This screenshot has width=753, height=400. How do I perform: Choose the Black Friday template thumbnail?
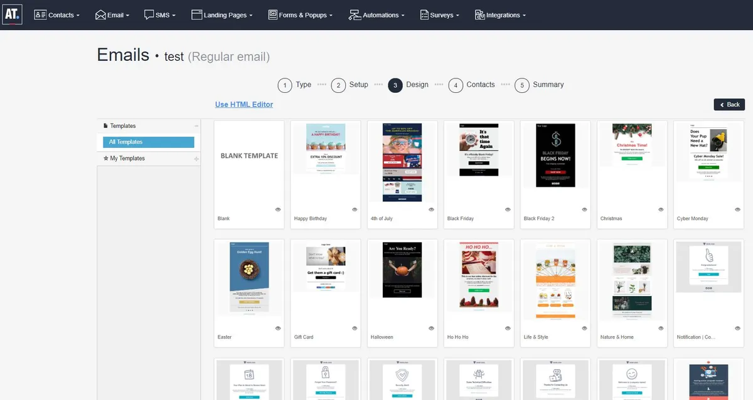(479, 149)
